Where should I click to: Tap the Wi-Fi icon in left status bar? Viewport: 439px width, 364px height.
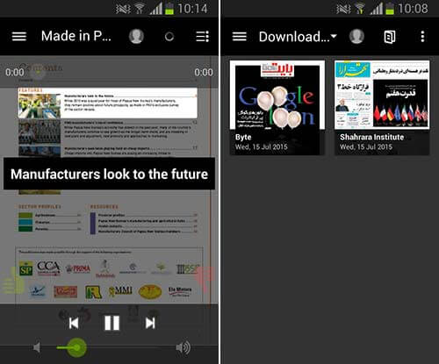click(x=140, y=9)
